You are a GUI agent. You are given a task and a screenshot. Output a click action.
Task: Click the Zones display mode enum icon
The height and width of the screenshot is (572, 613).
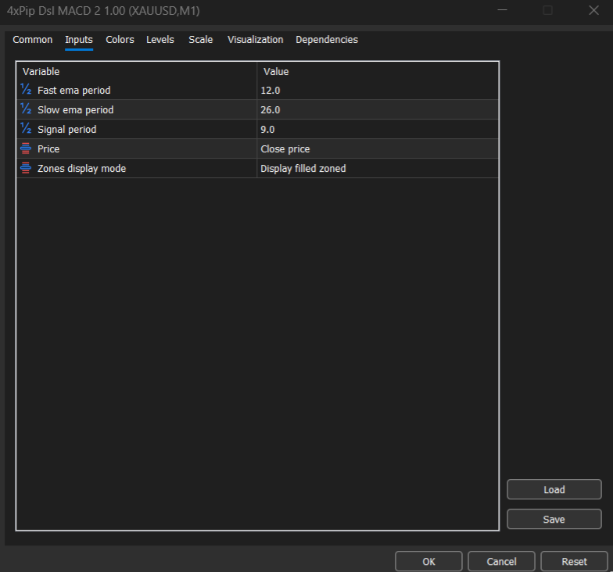coord(26,168)
